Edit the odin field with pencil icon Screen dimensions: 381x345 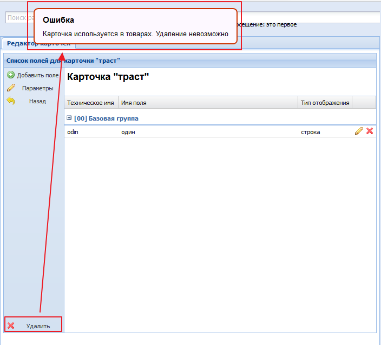click(x=358, y=131)
